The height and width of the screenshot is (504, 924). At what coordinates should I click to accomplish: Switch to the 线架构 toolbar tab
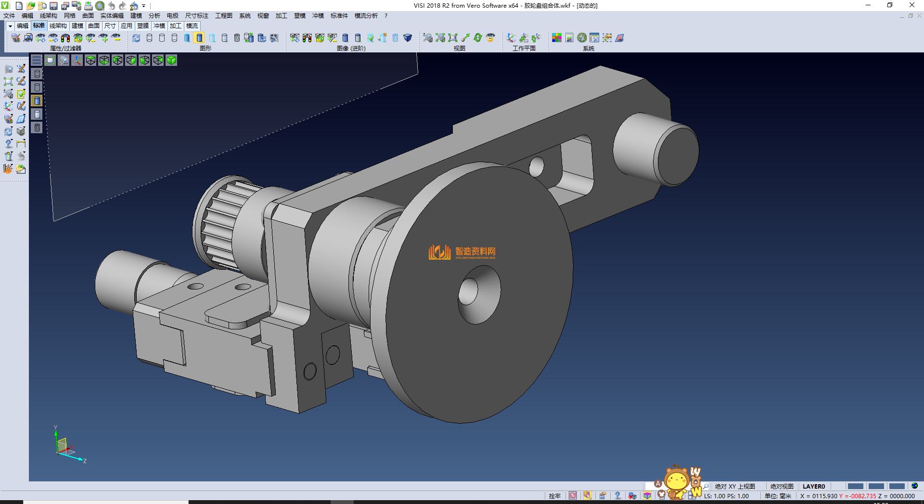click(x=58, y=26)
